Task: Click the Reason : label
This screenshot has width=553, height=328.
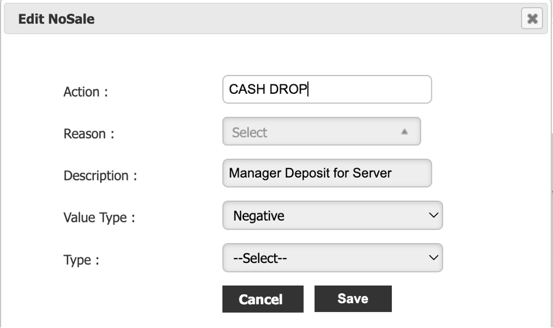Action: pos(89,134)
